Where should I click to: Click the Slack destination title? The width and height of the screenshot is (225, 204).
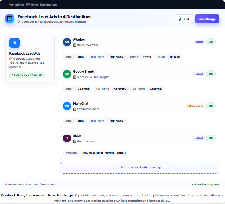pos(77,135)
